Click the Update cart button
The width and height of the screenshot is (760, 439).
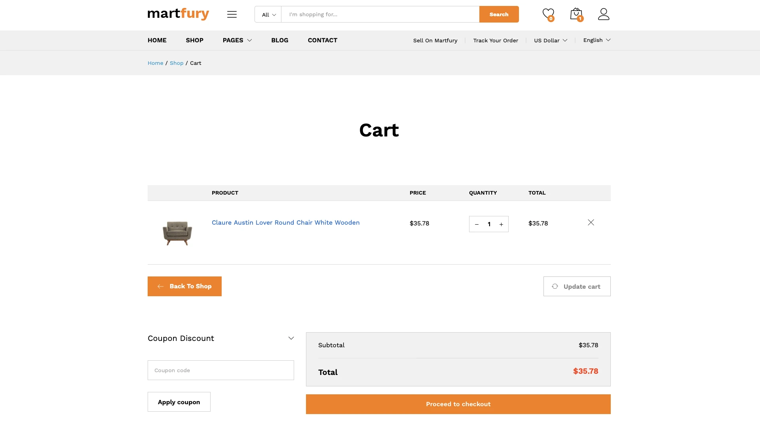click(x=577, y=286)
